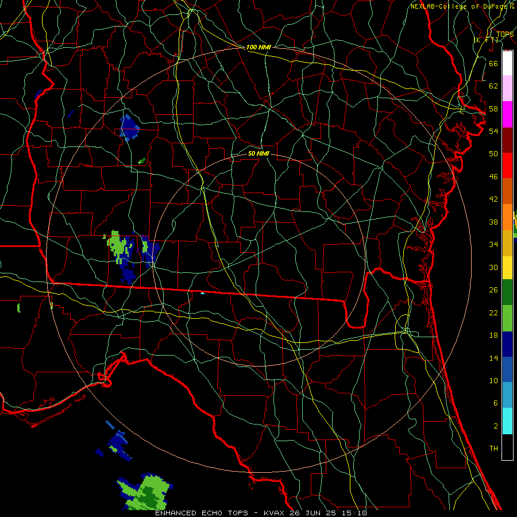Click the 18 legend value

tap(493, 335)
